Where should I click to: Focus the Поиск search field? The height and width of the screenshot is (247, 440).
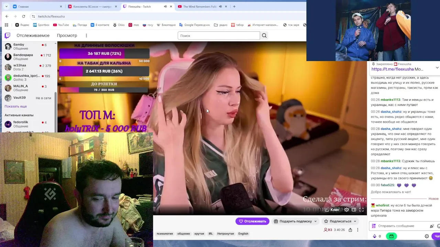point(219,35)
